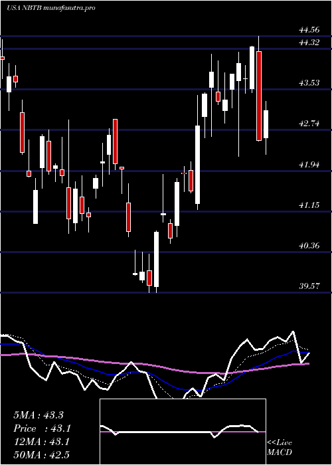Click the USA NBTB munafasutra.pro title
This screenshot has width=332, height=465.
[50, 8]
